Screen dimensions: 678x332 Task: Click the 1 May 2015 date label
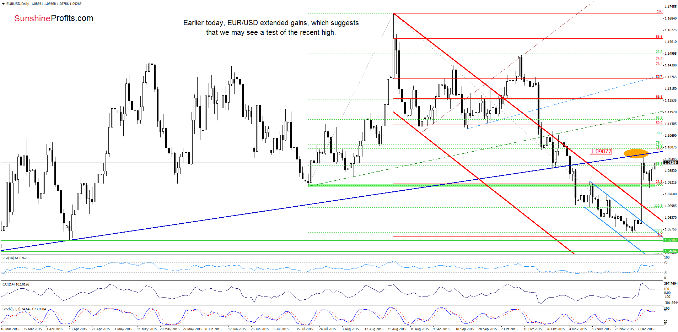pyautogui.click(x=123, y=329)
